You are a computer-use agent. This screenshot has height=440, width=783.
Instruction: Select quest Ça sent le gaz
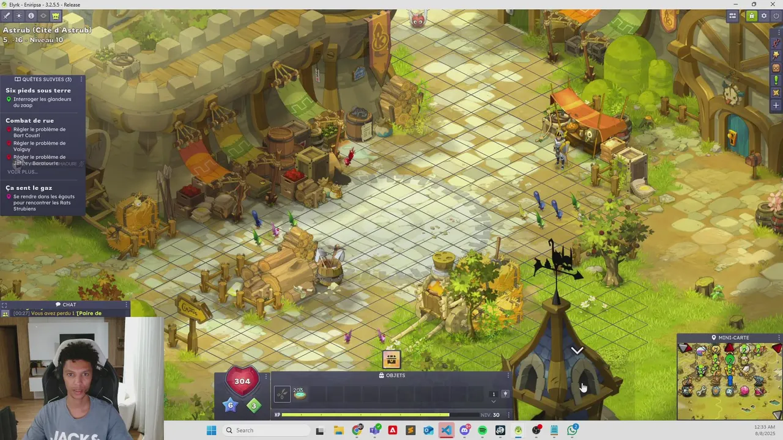29,188
